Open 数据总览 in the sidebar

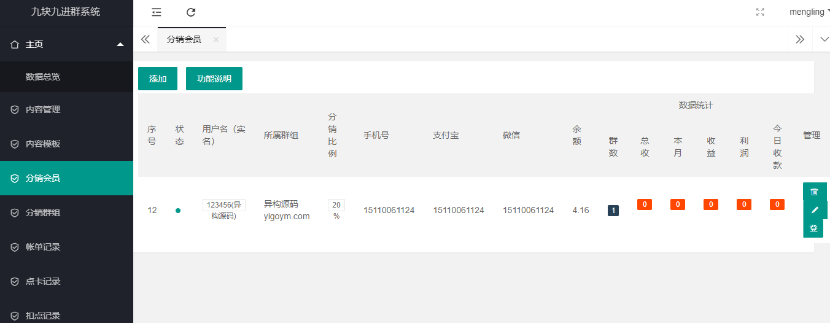click(43, 77)
